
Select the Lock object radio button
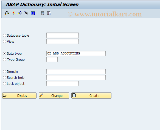(4, 84)
